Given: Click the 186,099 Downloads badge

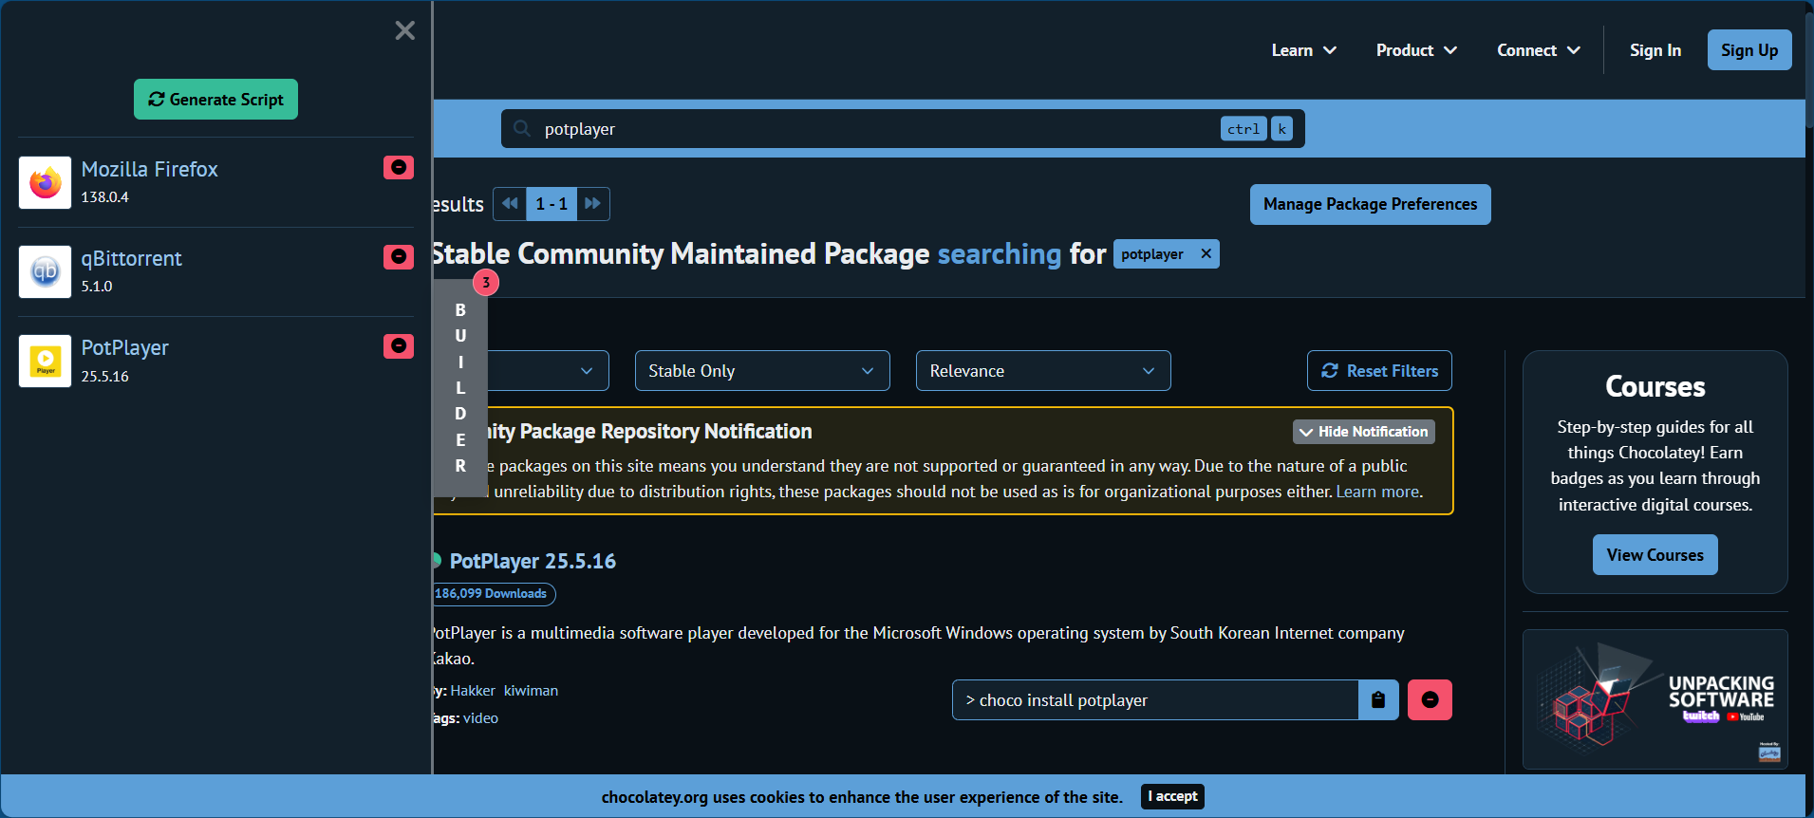Looking at the screenshot, I should (493, 594).
